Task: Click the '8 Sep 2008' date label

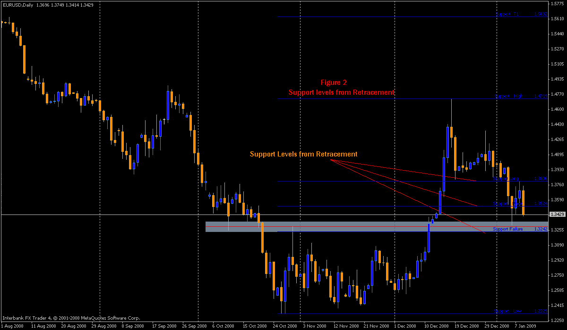Action: (x=132, y=326)
